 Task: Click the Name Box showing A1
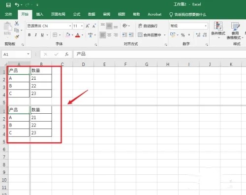(x=16, y=54)
